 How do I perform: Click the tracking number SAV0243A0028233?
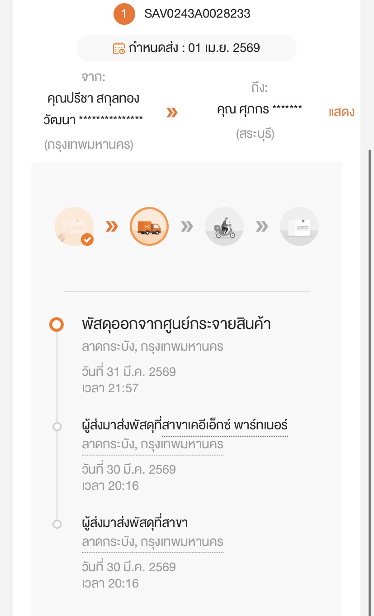pos(197,14)
